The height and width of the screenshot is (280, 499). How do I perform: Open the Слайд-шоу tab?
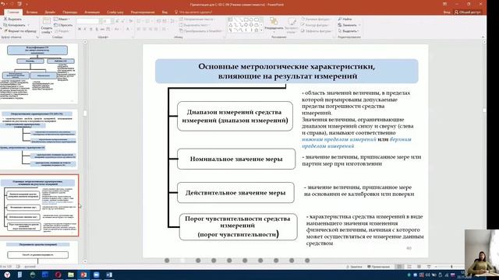(115, 12)
